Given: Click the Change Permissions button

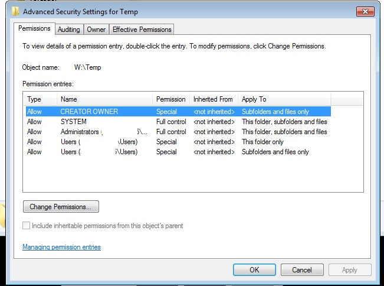Looking at the screenshot, I should point(61,207).
